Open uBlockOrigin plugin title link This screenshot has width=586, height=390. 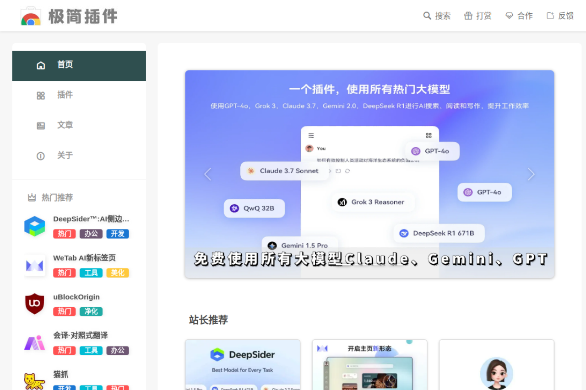point(76,297)
